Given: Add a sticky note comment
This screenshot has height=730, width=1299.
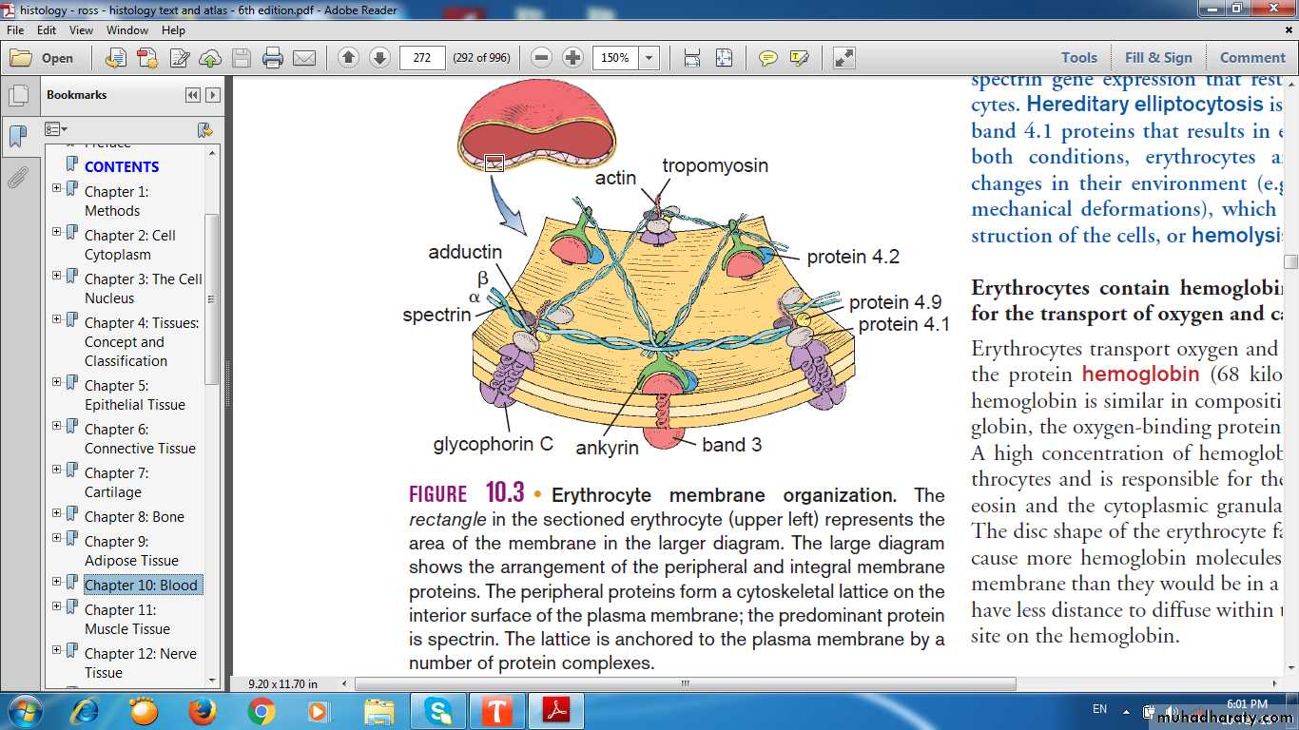Looking at the screenshot, I should [767, 58].
